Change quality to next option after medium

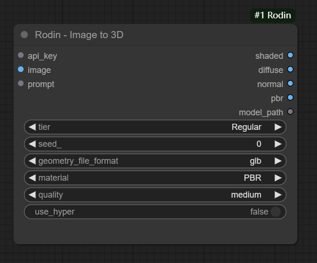point(278,195)
